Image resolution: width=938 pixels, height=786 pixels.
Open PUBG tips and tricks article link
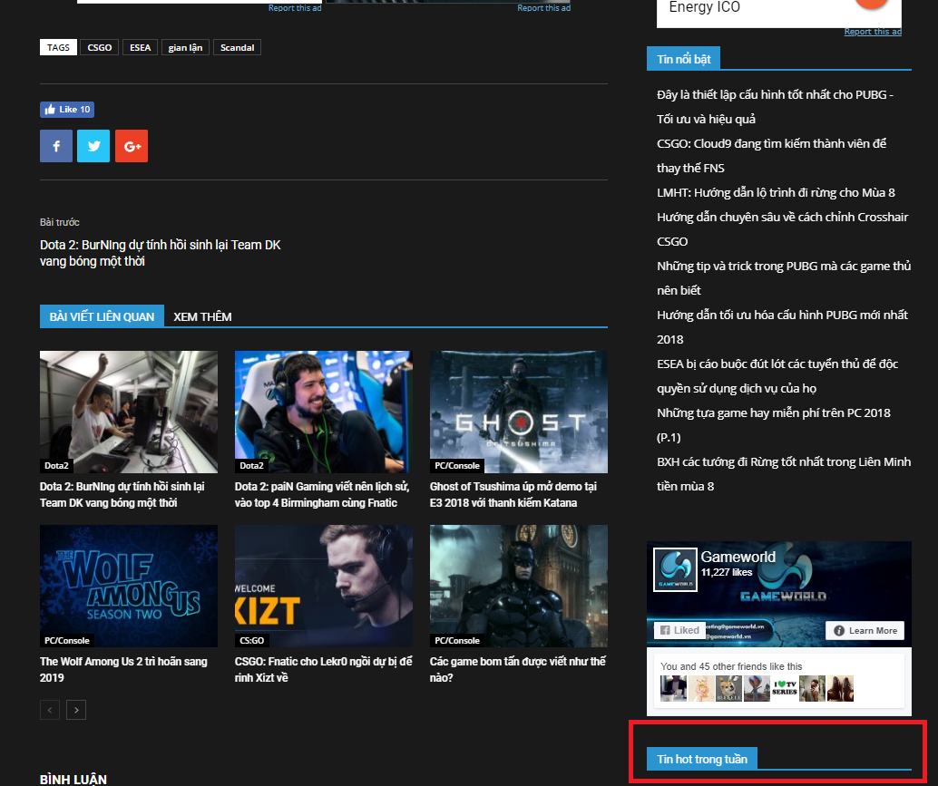[784, 278]
